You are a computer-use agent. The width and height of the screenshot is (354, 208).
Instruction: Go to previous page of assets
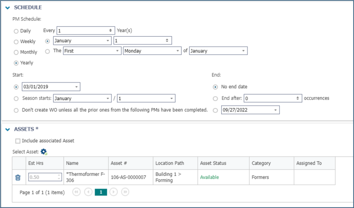point(88,192)
